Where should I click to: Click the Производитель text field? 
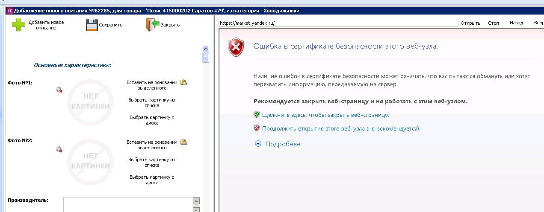pos(128,205)
